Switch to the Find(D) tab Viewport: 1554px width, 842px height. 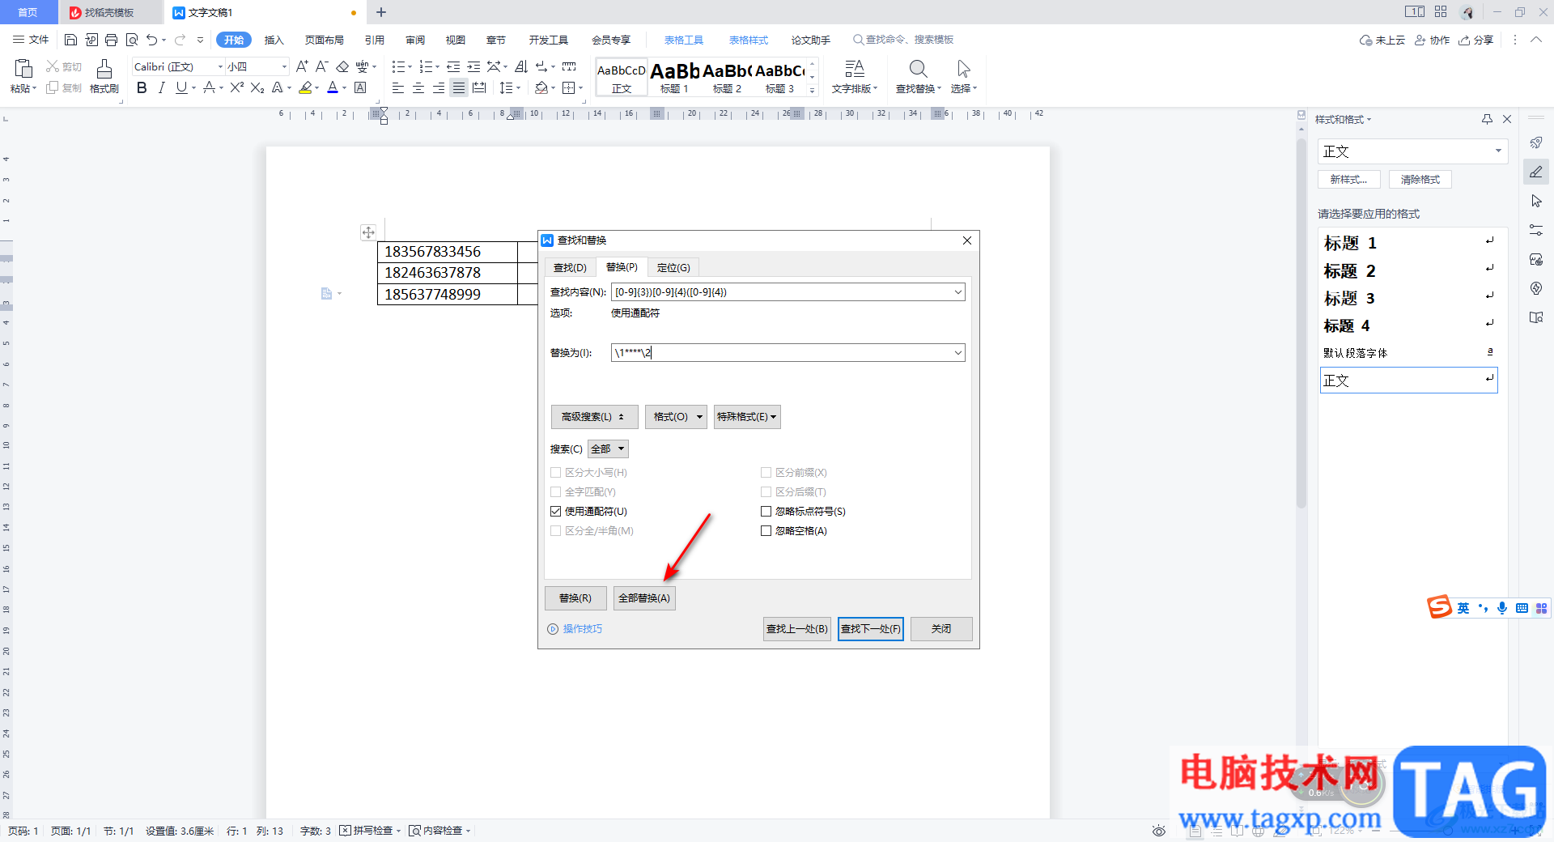coord(570,268)
